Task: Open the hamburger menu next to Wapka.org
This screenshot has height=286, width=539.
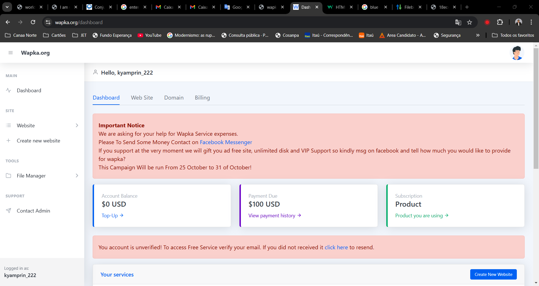Action: 11,53
